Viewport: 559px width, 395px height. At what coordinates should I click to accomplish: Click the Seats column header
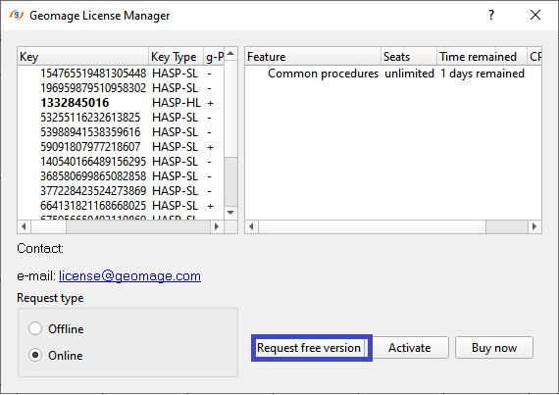coord(409,57)
